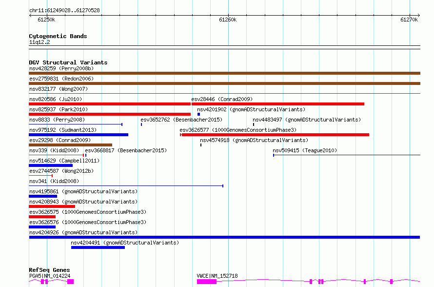
Task: Click variant label nsv4208943 (gnomADStructuralVariants)
Action: click(x=83, y=202)
